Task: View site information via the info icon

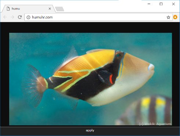Action: pos(28,17)
